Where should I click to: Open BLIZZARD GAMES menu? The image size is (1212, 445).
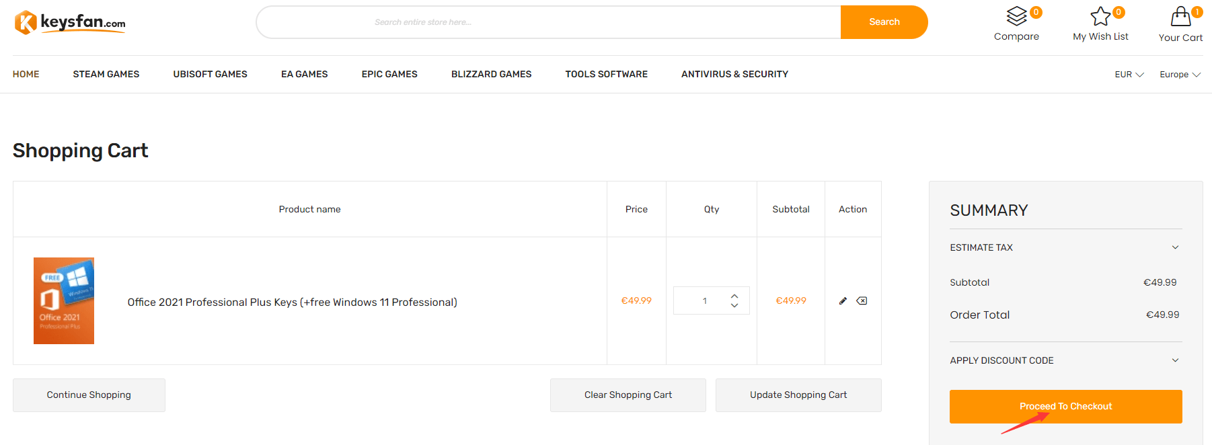pyautogui.click(x=492, y=74)
